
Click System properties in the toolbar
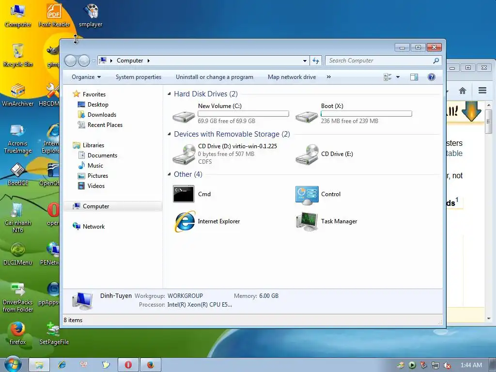pos(138,77)
